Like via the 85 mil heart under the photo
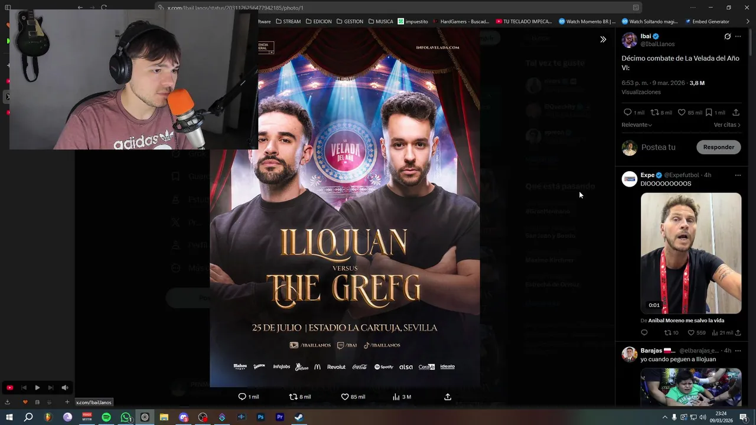This screenshot has height=425, width=756. click(353, 397)
